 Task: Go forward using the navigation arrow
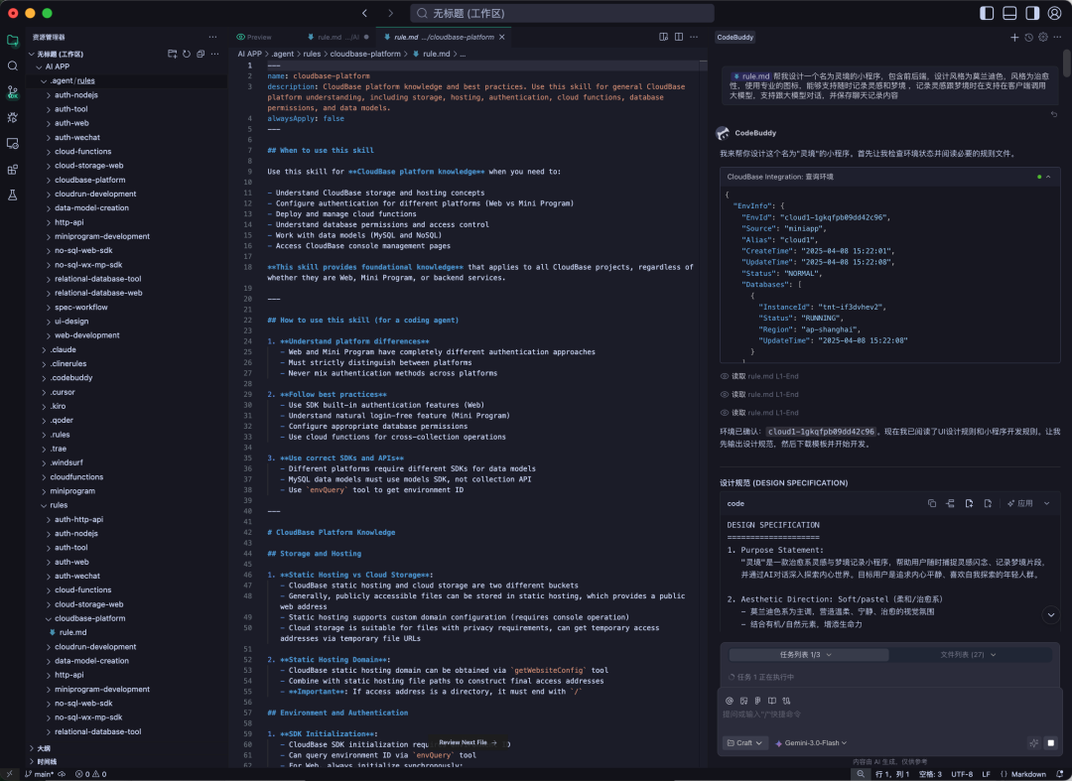[390, 13]
